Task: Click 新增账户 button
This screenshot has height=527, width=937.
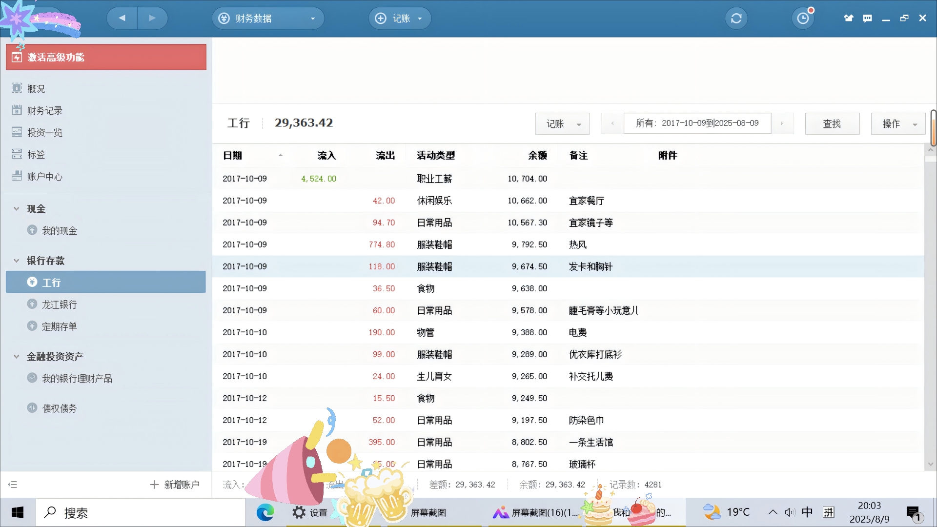Action: pos(175,485)
